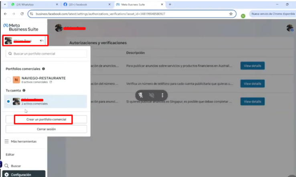Select the NAVIEGO-RESTAURANTE radio button

click(x=8, y=80)
